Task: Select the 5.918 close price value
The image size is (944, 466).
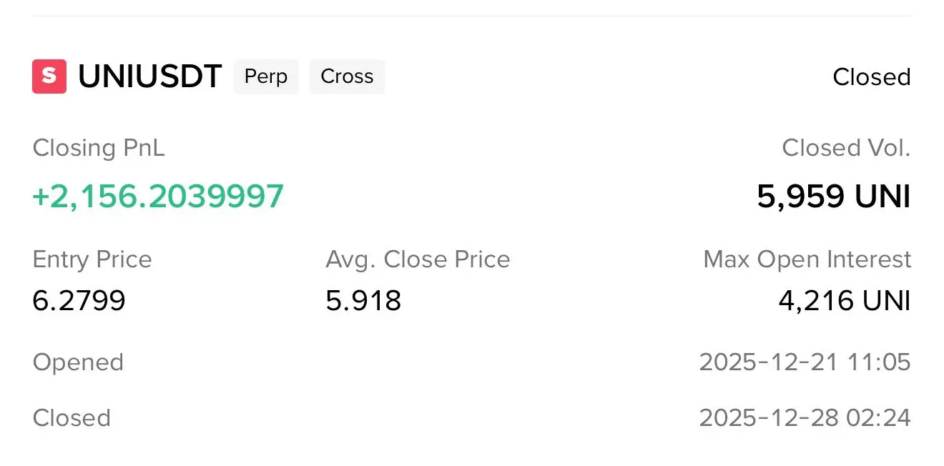Action: pos(363,301)
